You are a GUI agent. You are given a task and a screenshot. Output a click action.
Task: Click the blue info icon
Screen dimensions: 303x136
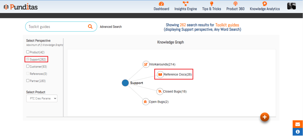298,132
